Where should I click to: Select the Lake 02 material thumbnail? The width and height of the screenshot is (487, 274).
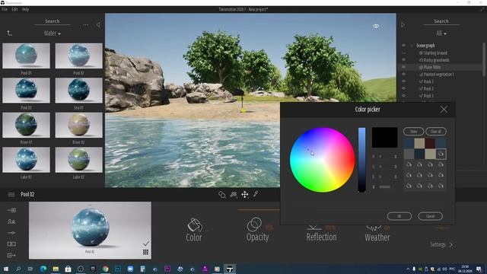click(x=78, y=160)
